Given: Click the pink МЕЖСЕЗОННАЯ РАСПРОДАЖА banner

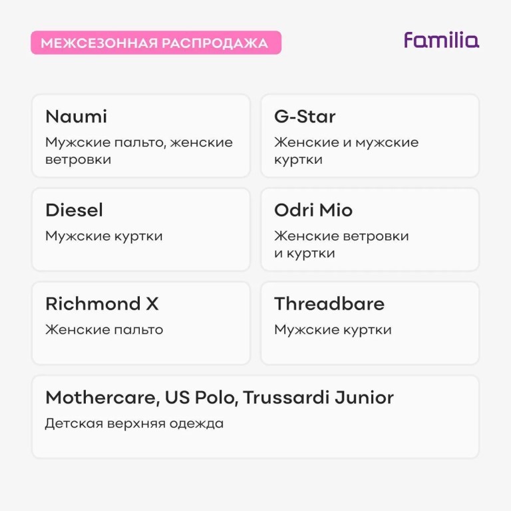Looking at the screenshot, I should click(156, 43).
